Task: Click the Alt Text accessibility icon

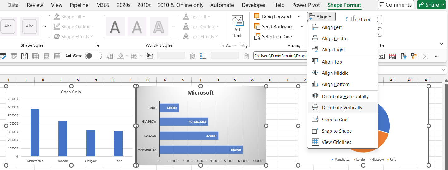Action: pyautogui.click(x=237, y=26)
